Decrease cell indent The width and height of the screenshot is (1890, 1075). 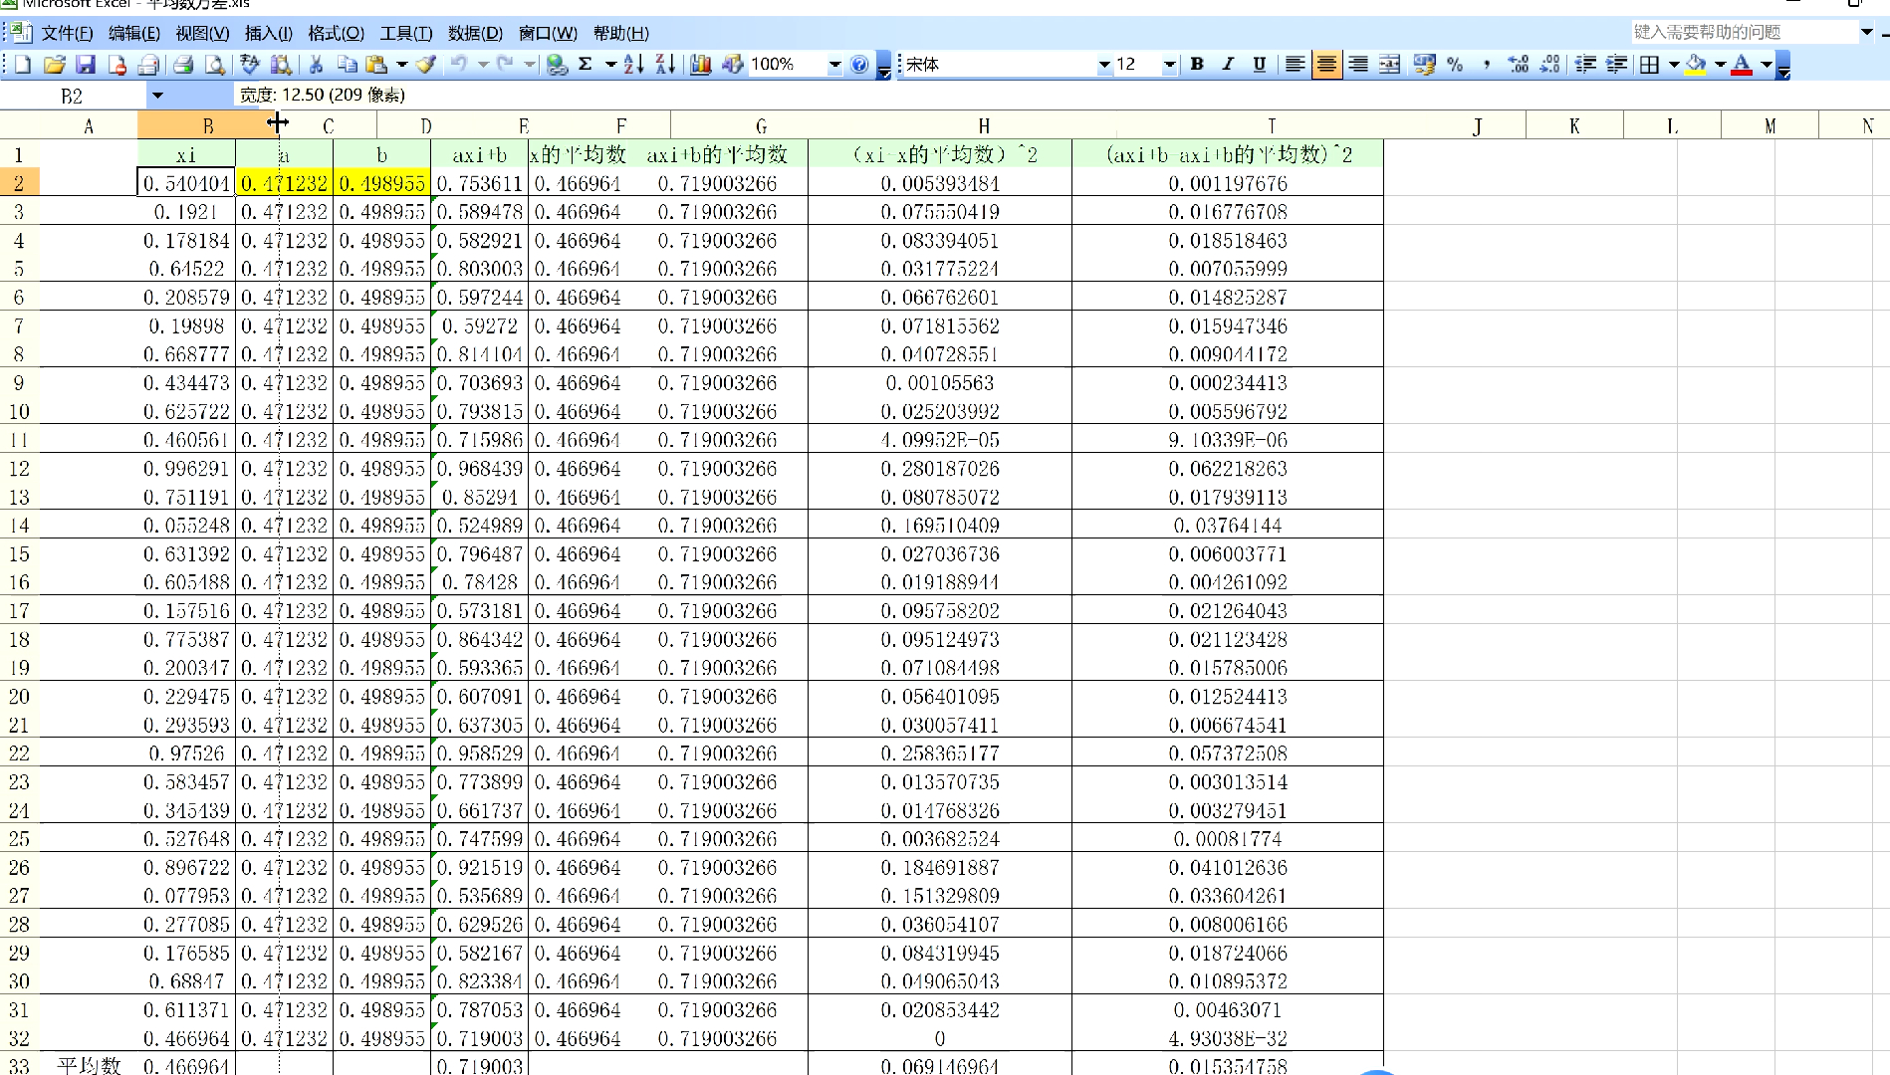tap(1585, 65)
